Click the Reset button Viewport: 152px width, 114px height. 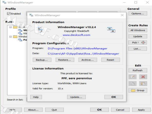pyautogui.click(x=111, y=60)
